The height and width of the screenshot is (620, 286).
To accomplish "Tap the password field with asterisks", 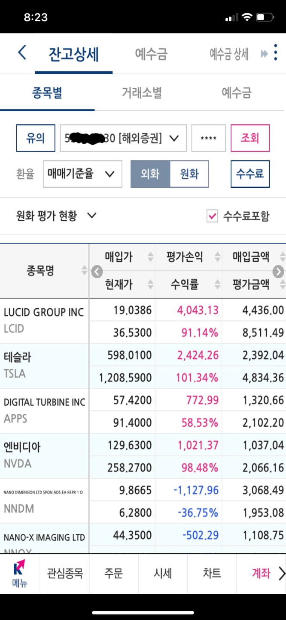I will (x=209, y=138).
